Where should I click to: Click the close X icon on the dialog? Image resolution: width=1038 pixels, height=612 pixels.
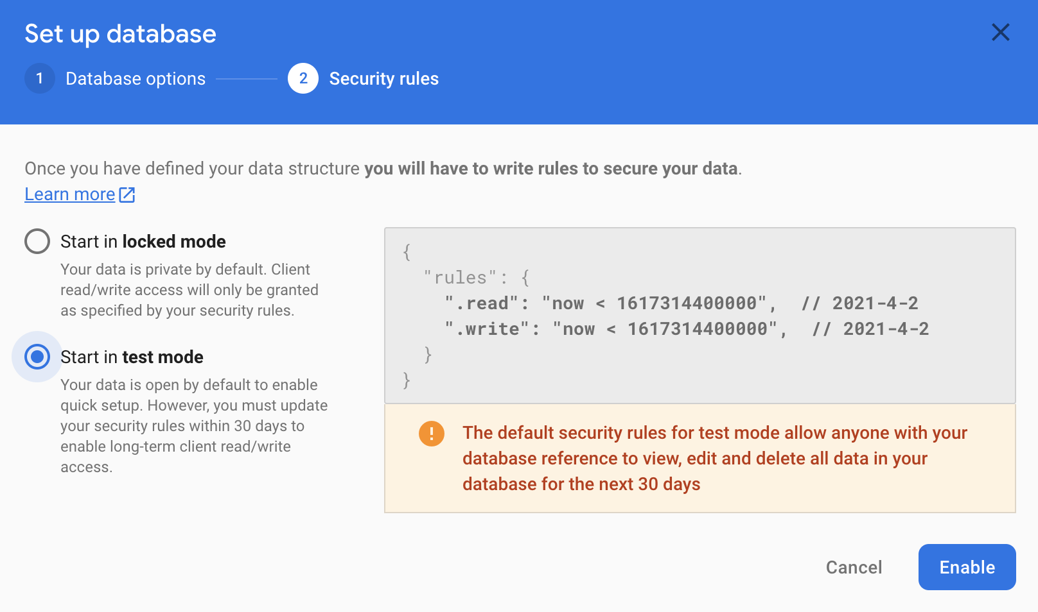1000,33
